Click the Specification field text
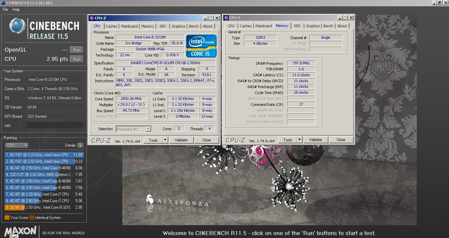Screen dimensions: 449x238 coord(166,63)
